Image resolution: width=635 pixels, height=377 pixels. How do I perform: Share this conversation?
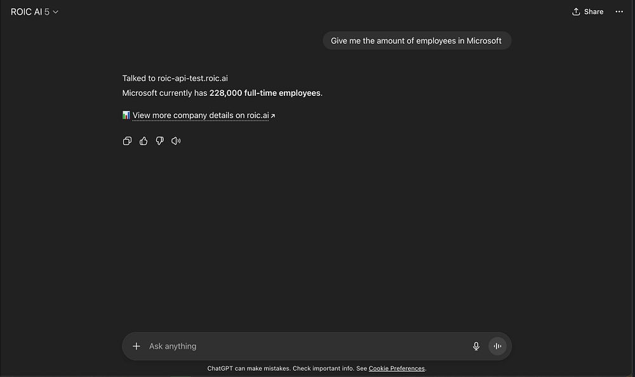click(587, 12)
